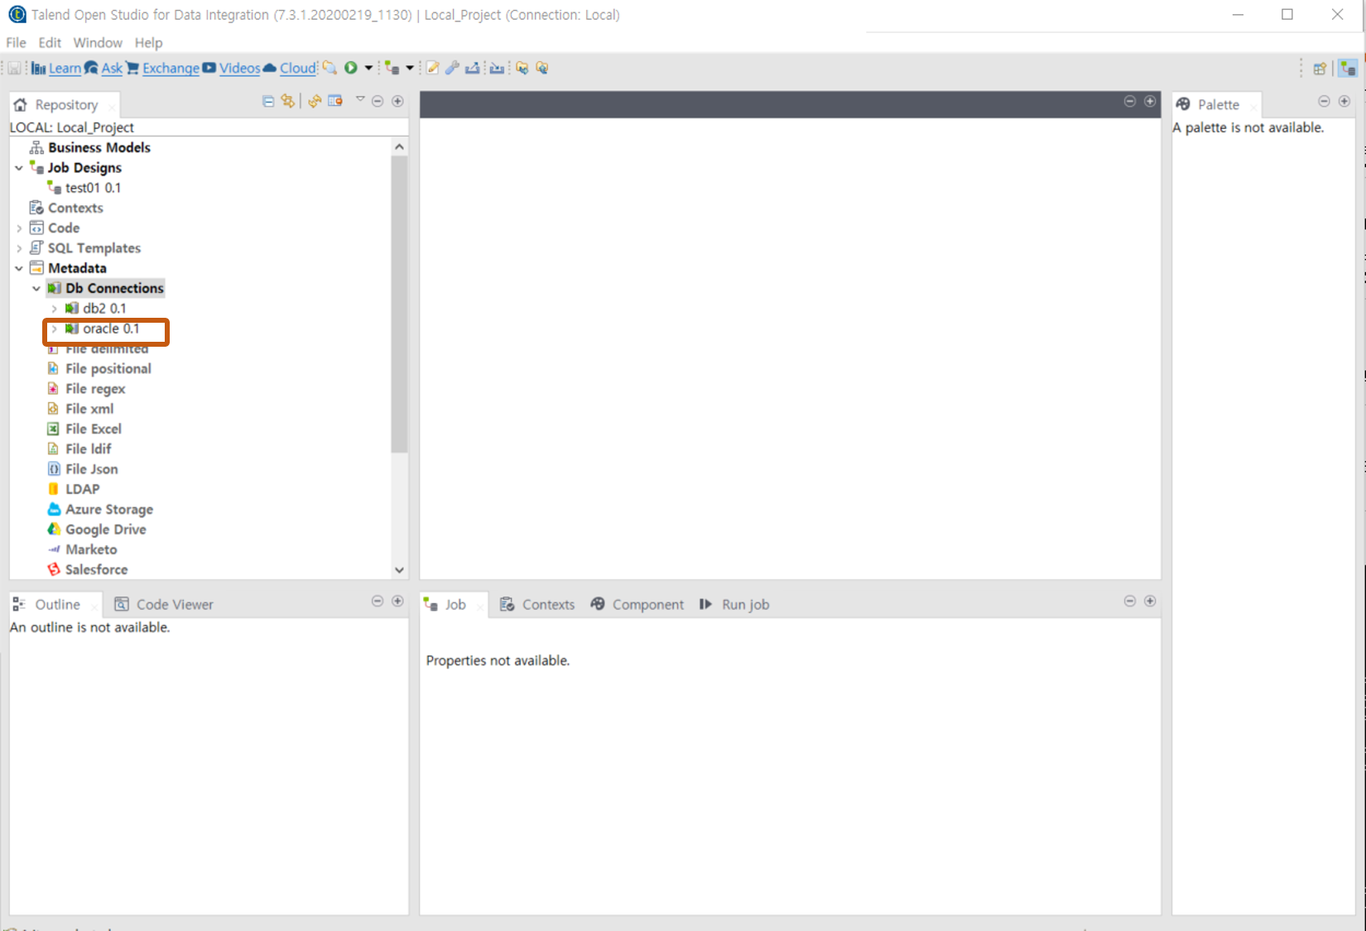This screenshot has height=931, width=1366.
Task: Select Contexts in the repository tree
Action: 75,208
